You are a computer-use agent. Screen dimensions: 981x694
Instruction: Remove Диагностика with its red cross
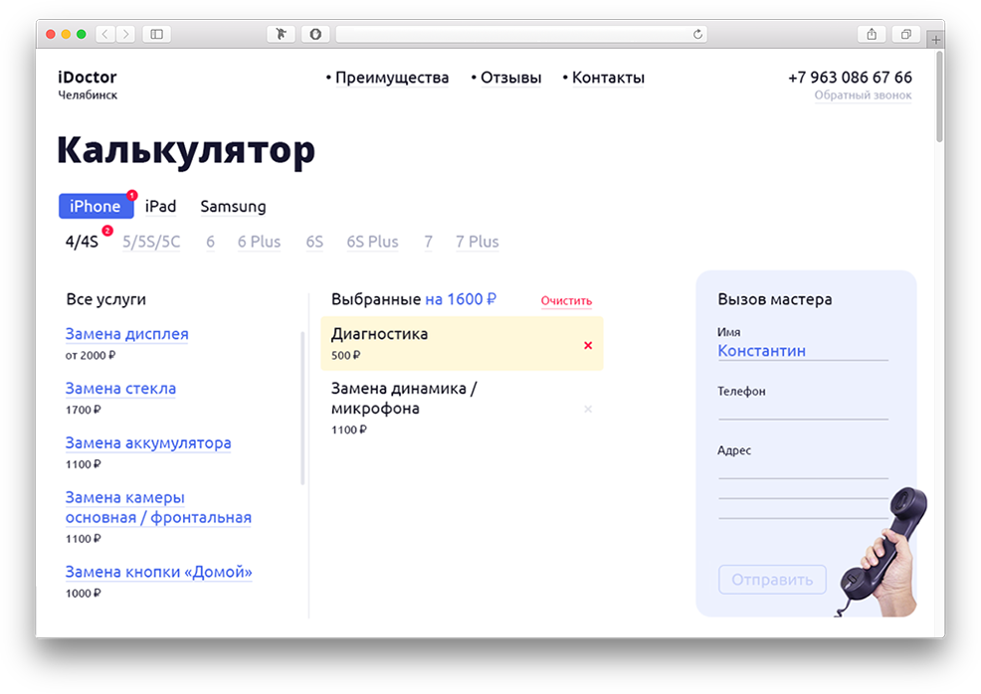[588, 345]
